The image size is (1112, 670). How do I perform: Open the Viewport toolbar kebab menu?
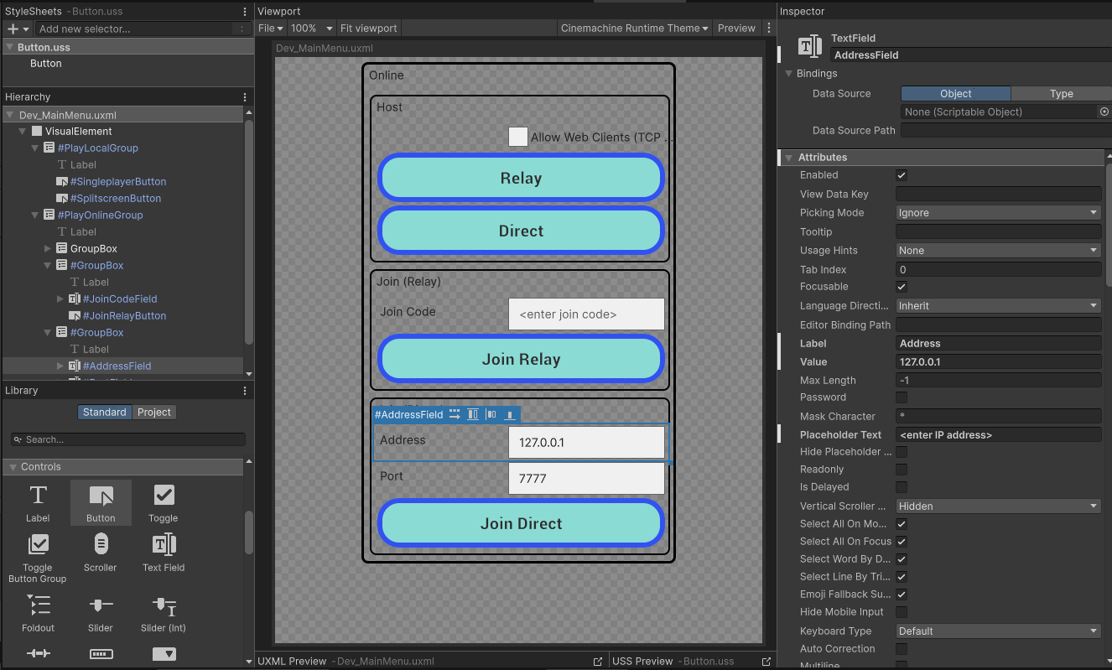point(768,28)
